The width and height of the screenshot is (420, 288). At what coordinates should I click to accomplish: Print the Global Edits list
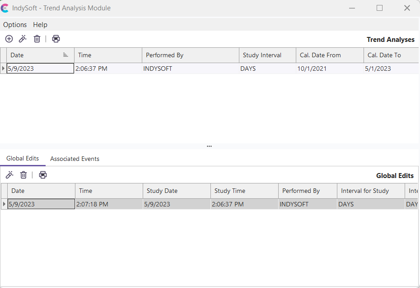point(43,175)
